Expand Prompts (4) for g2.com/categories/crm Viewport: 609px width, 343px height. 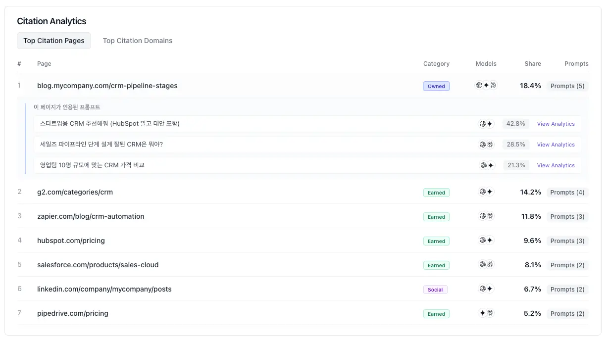567,193
